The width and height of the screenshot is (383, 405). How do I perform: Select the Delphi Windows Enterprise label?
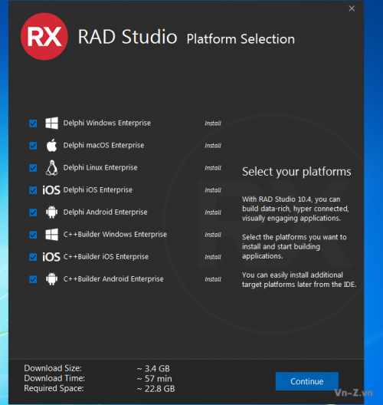(x=107, y=123)
